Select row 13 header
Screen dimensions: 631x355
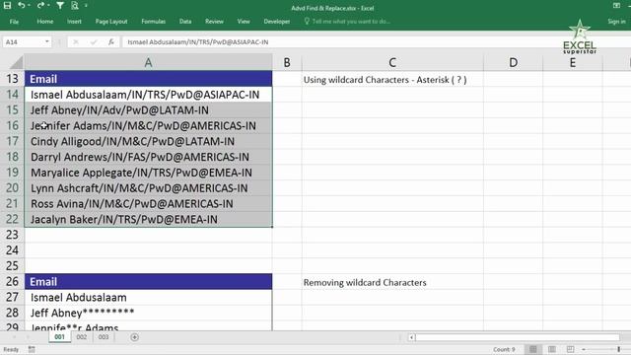coord(12,79)
